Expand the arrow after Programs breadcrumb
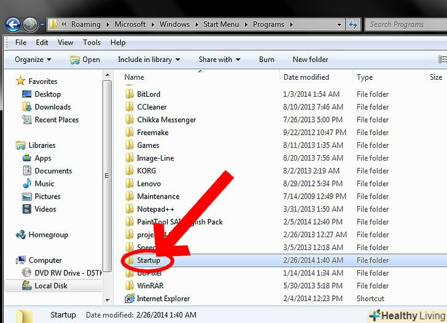 click(291, 25)
